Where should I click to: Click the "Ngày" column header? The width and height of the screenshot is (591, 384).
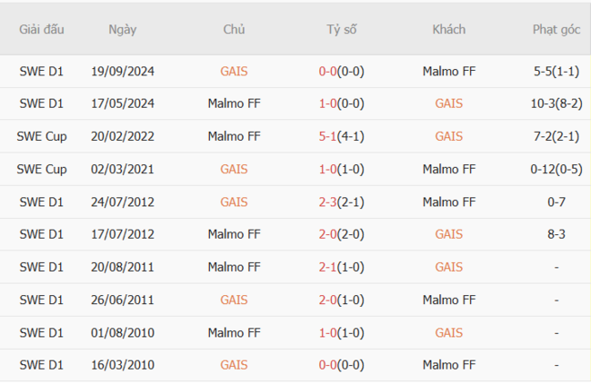(x=123, y=29)
